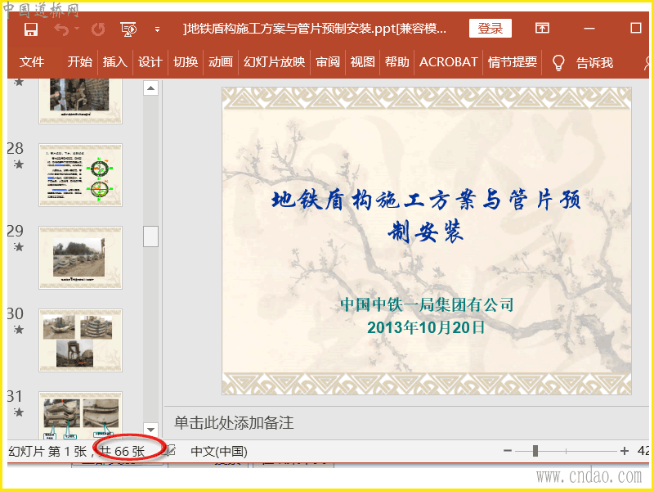Screen dimensions: 654x491
Task: Select slide 30 thumbnail
Action: 80,340
